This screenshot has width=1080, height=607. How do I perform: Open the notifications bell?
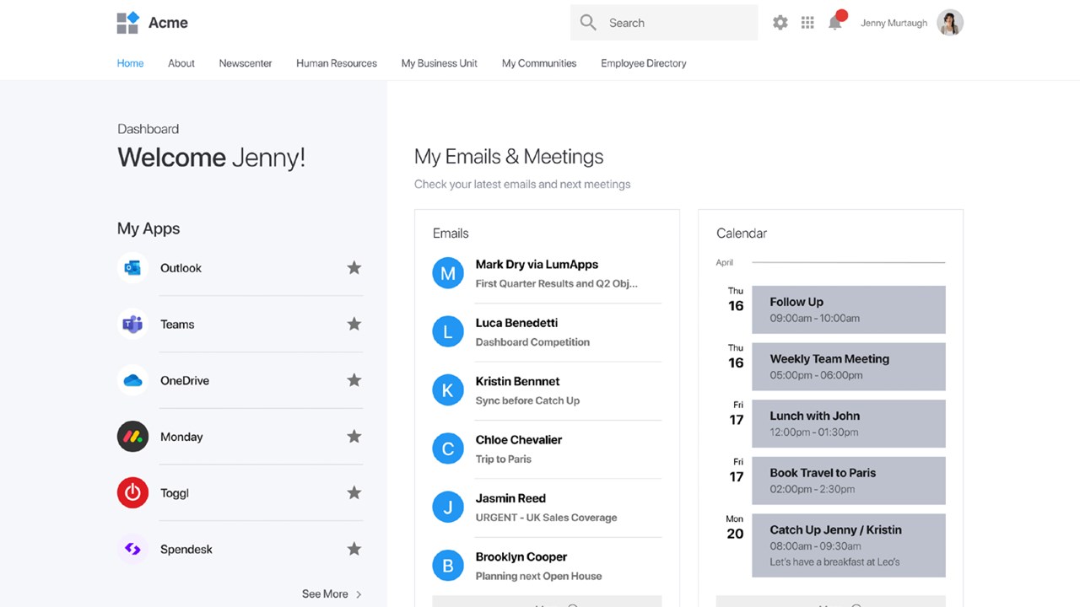835,23
